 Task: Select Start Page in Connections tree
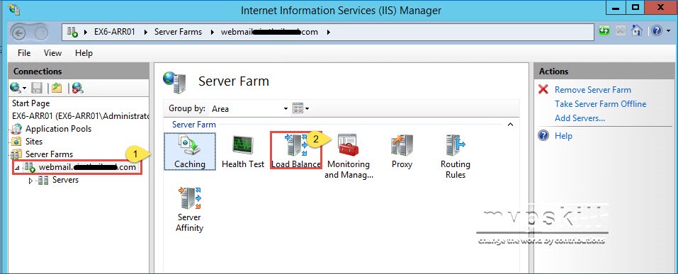coord(30,103)
